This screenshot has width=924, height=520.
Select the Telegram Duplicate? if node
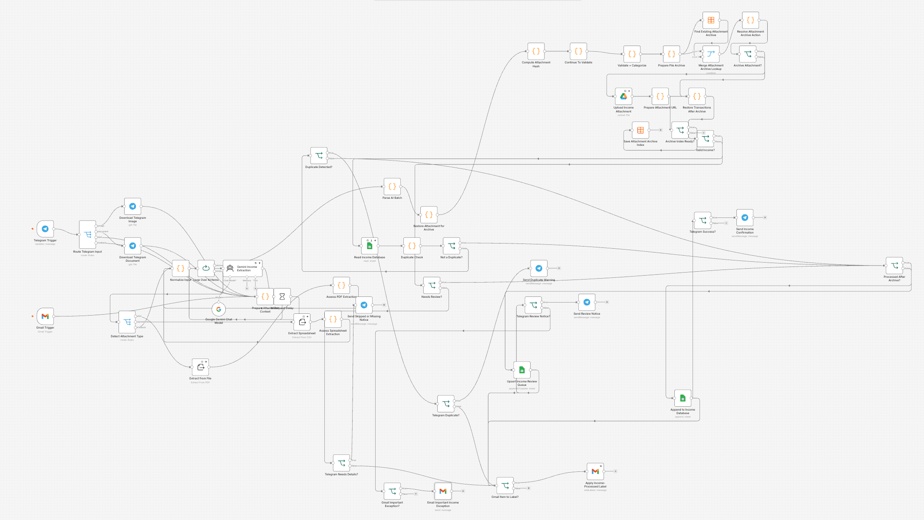[446, 404]
